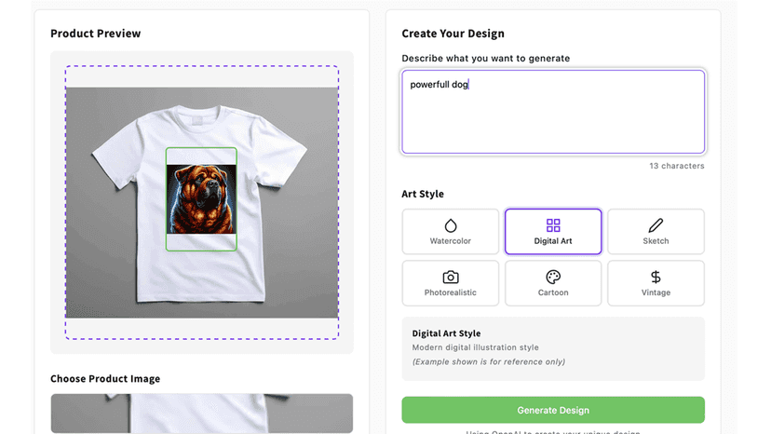Click the purple dashed preview border area

pyautogui.click(x=202, y=202)
